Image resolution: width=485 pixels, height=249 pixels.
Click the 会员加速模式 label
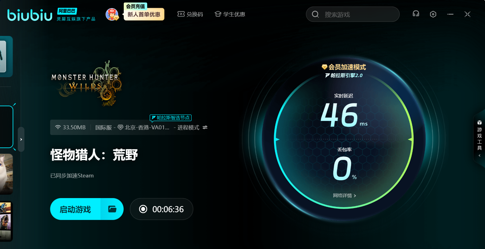tap(344, 67)
